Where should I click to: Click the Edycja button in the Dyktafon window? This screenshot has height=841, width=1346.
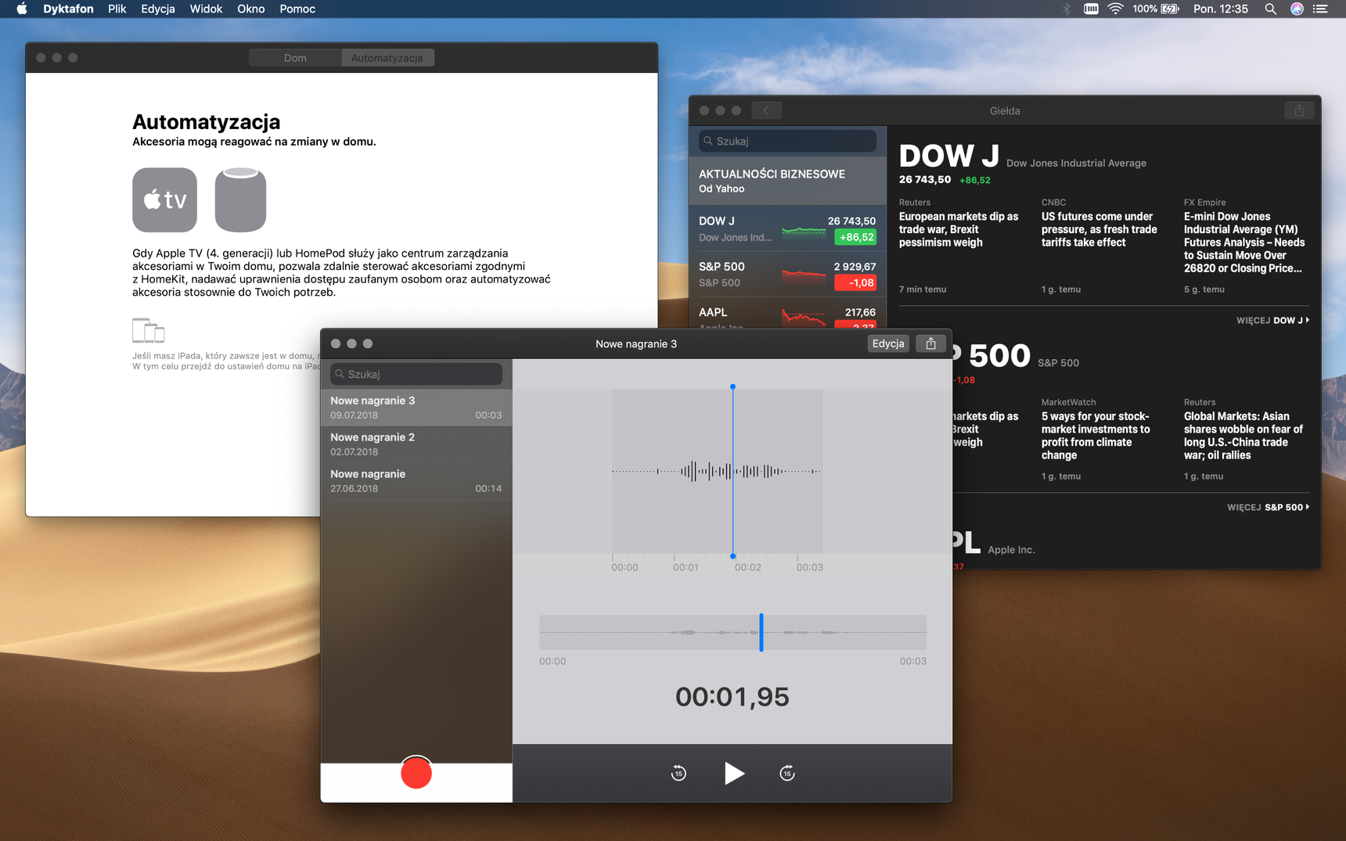pyautogui.click(x=888, y=343)
